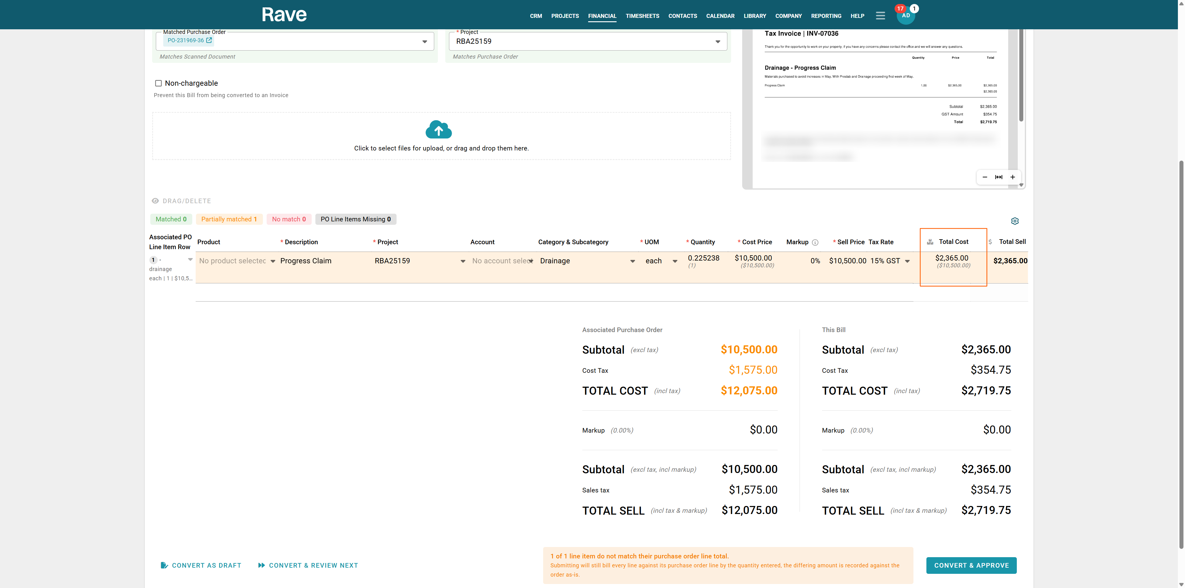The width and height of the screenshot is (1185, 588).
Task: Zoom in the invoice preview
Action: coord(1012,177)
